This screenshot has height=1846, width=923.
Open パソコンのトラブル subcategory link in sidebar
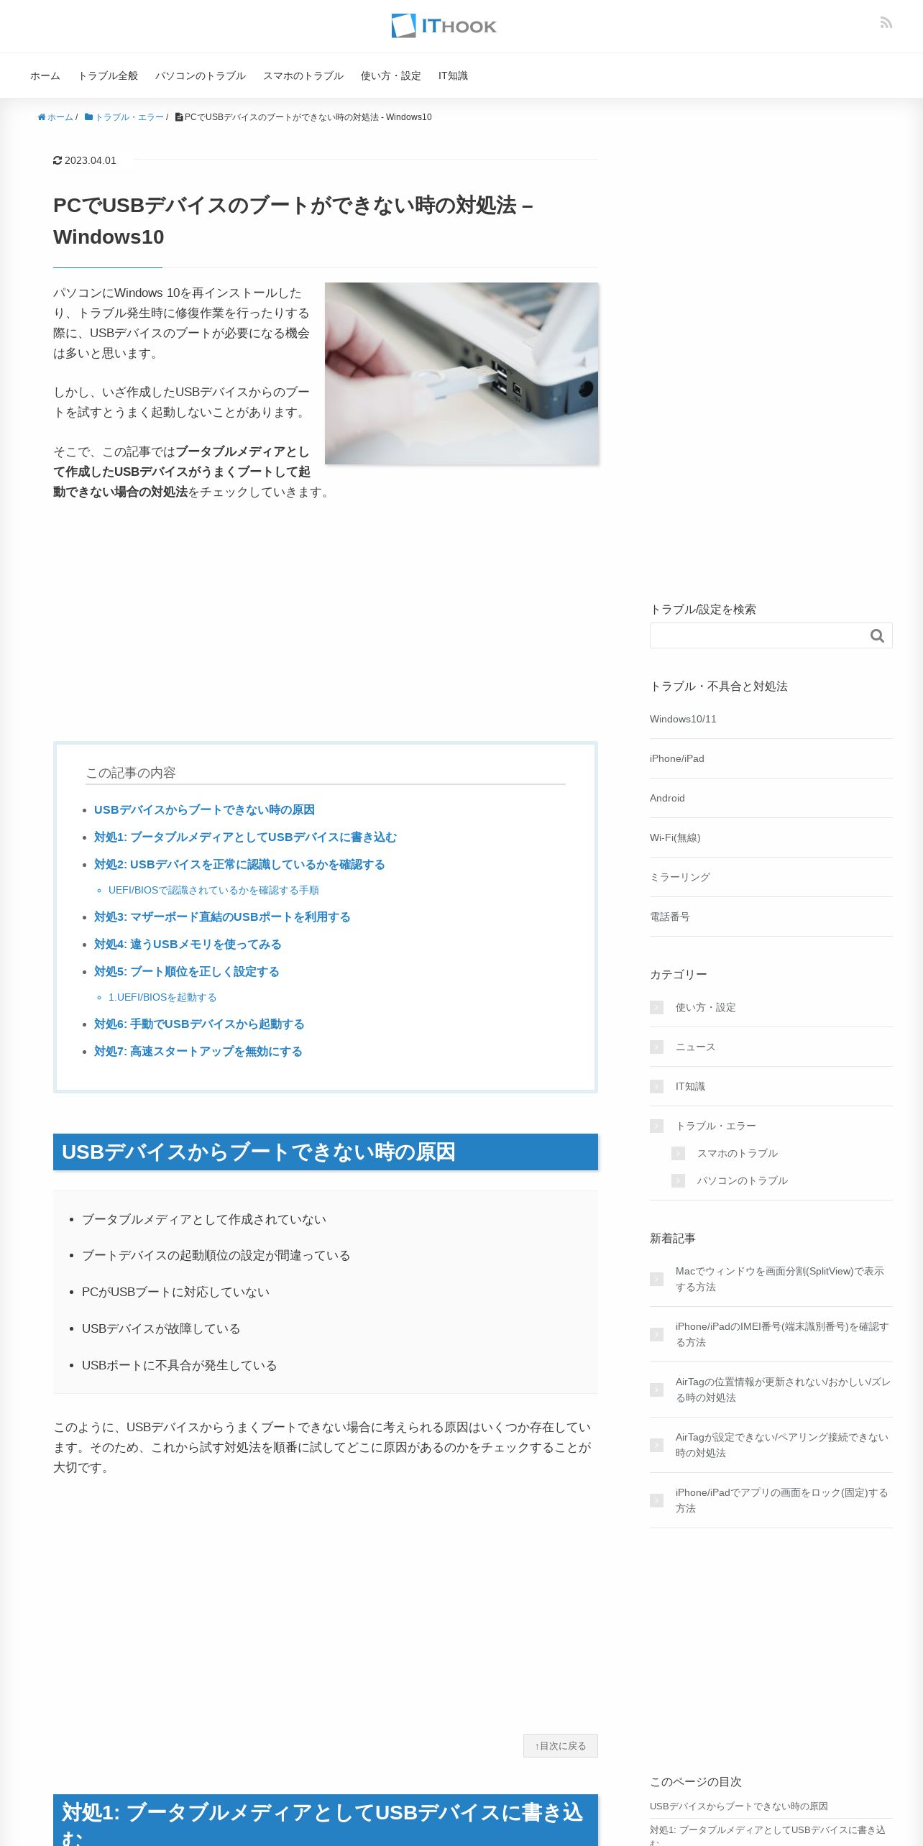tap(743, 1181)
